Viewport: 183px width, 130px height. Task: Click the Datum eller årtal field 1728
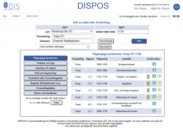tap(133, 32)
